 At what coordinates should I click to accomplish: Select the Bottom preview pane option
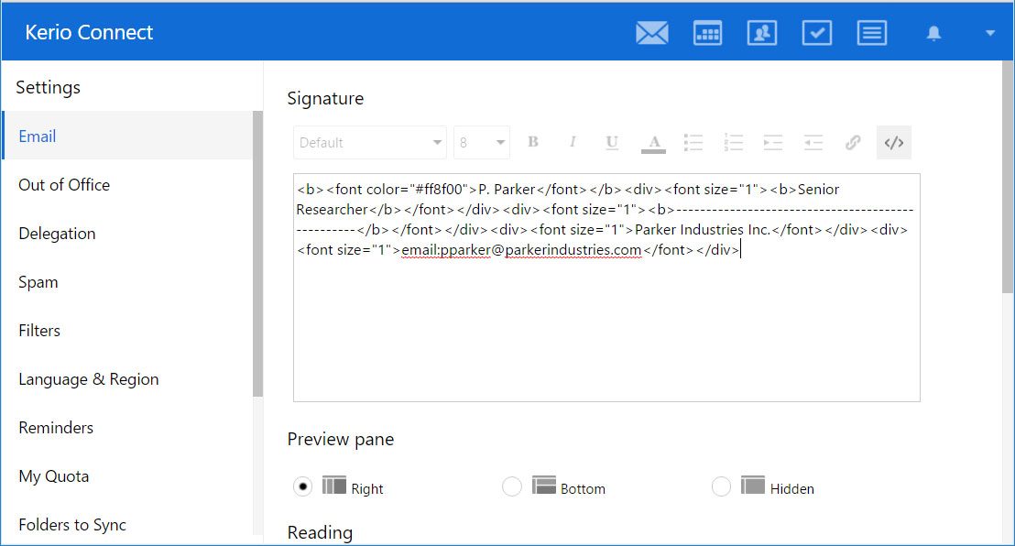click(x=511, y=486)
